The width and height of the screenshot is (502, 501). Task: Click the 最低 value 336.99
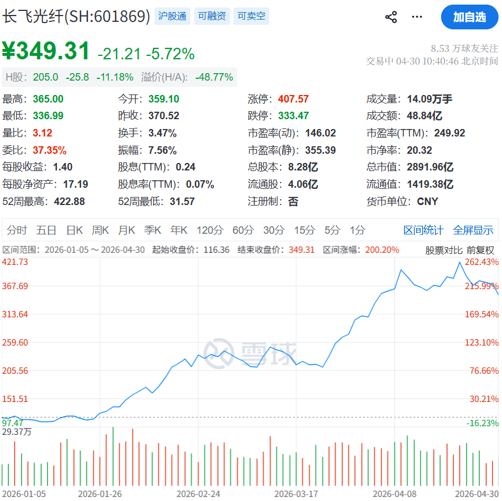click(48, 115)
